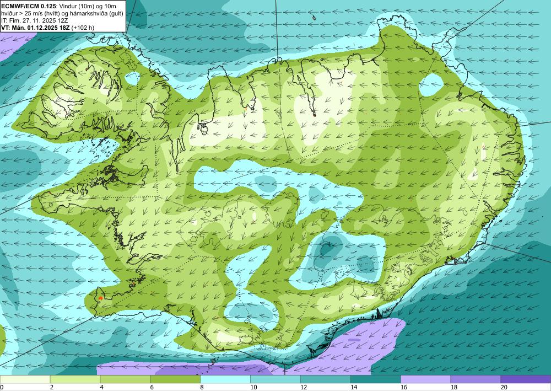Click the title line "ECMWF/ECM 0.125: Vindur (10m) og 10m"

coord(59,6)
